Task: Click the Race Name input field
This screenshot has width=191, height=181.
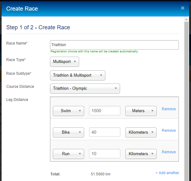Action: point(114,45)
